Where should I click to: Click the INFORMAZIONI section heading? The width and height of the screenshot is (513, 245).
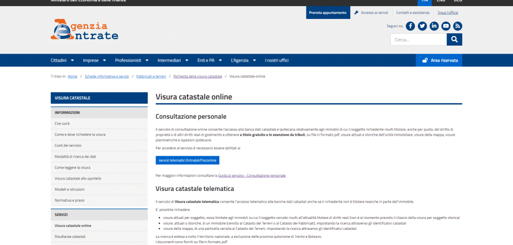pos(99,113)
